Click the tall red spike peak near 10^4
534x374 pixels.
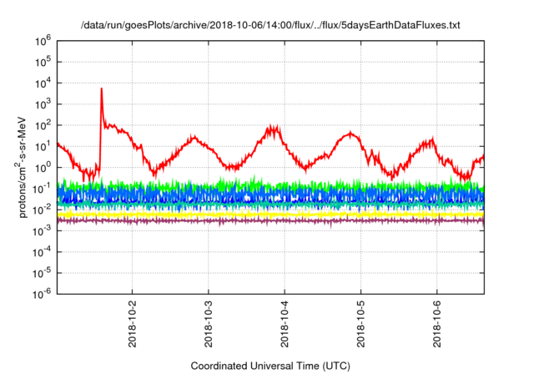click(x=102, y=89)
